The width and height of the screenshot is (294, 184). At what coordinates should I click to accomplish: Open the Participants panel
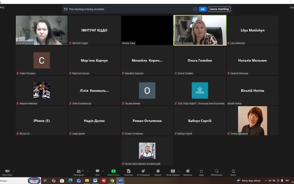79,172
